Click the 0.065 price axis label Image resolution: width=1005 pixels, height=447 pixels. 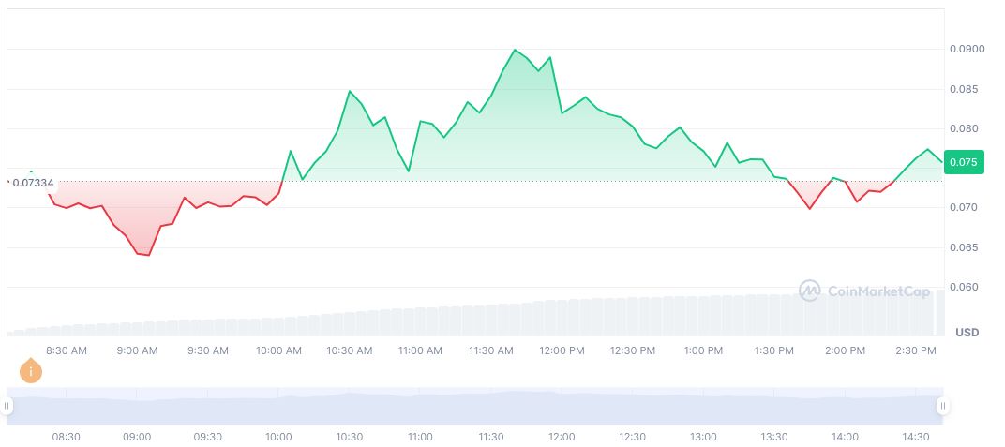(x=967, y=248)
